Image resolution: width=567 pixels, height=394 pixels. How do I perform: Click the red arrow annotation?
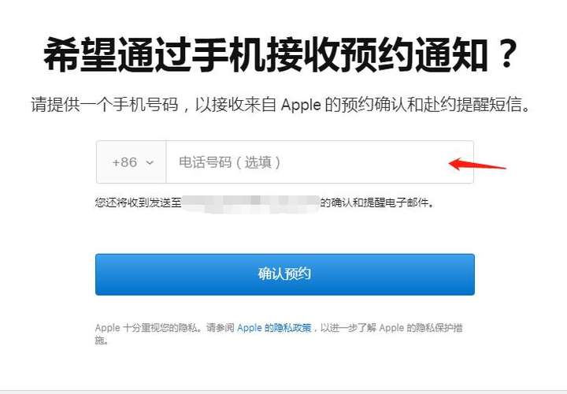coord(477,164)
